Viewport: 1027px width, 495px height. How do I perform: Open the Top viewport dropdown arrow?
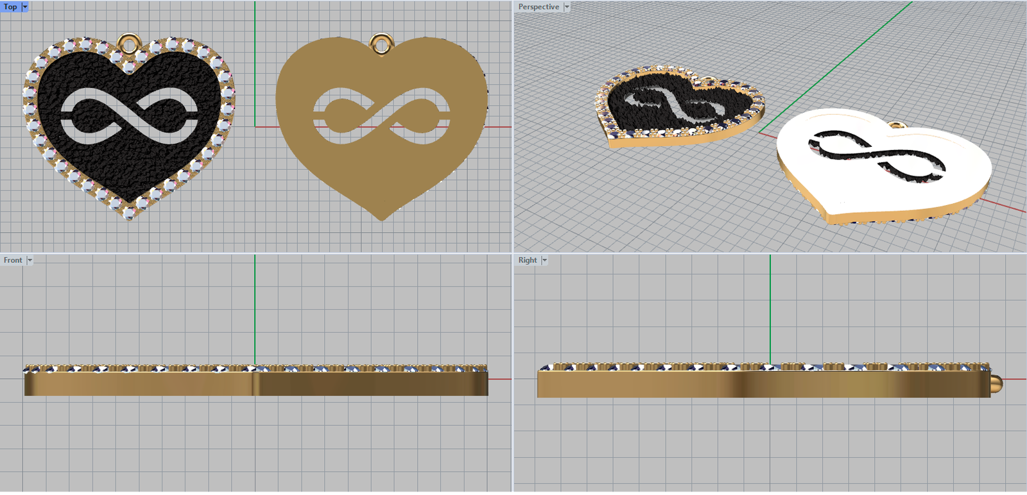(25, 6)
